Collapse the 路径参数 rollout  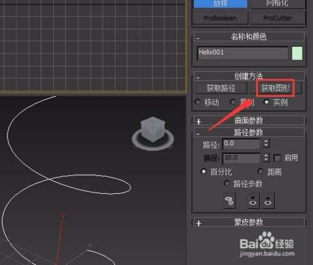tap(249, 132)
